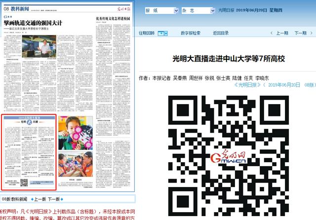
Task: Click the blue diamond after 下一版
Action: pos(62,199)
